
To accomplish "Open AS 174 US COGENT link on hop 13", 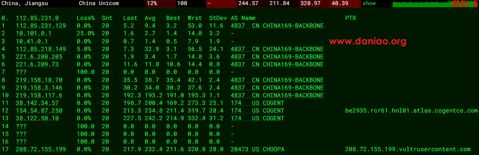I will point(257,118).
